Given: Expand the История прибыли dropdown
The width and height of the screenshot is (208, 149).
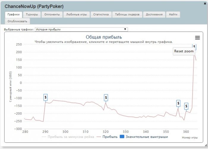Looking at the screenshot, I should (x=81, y=30).
